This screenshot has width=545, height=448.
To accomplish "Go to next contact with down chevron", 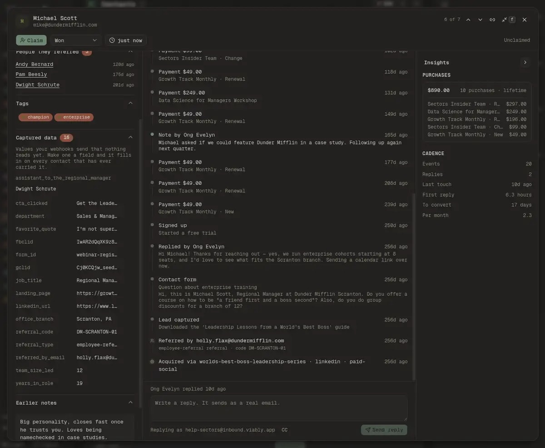I will point(480,20).
